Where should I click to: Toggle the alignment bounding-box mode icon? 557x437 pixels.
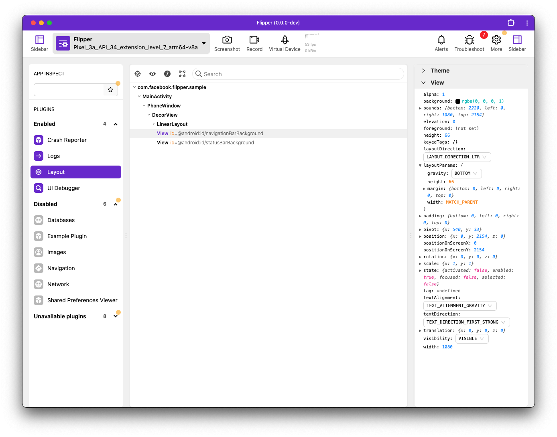[x=182, y=74]
